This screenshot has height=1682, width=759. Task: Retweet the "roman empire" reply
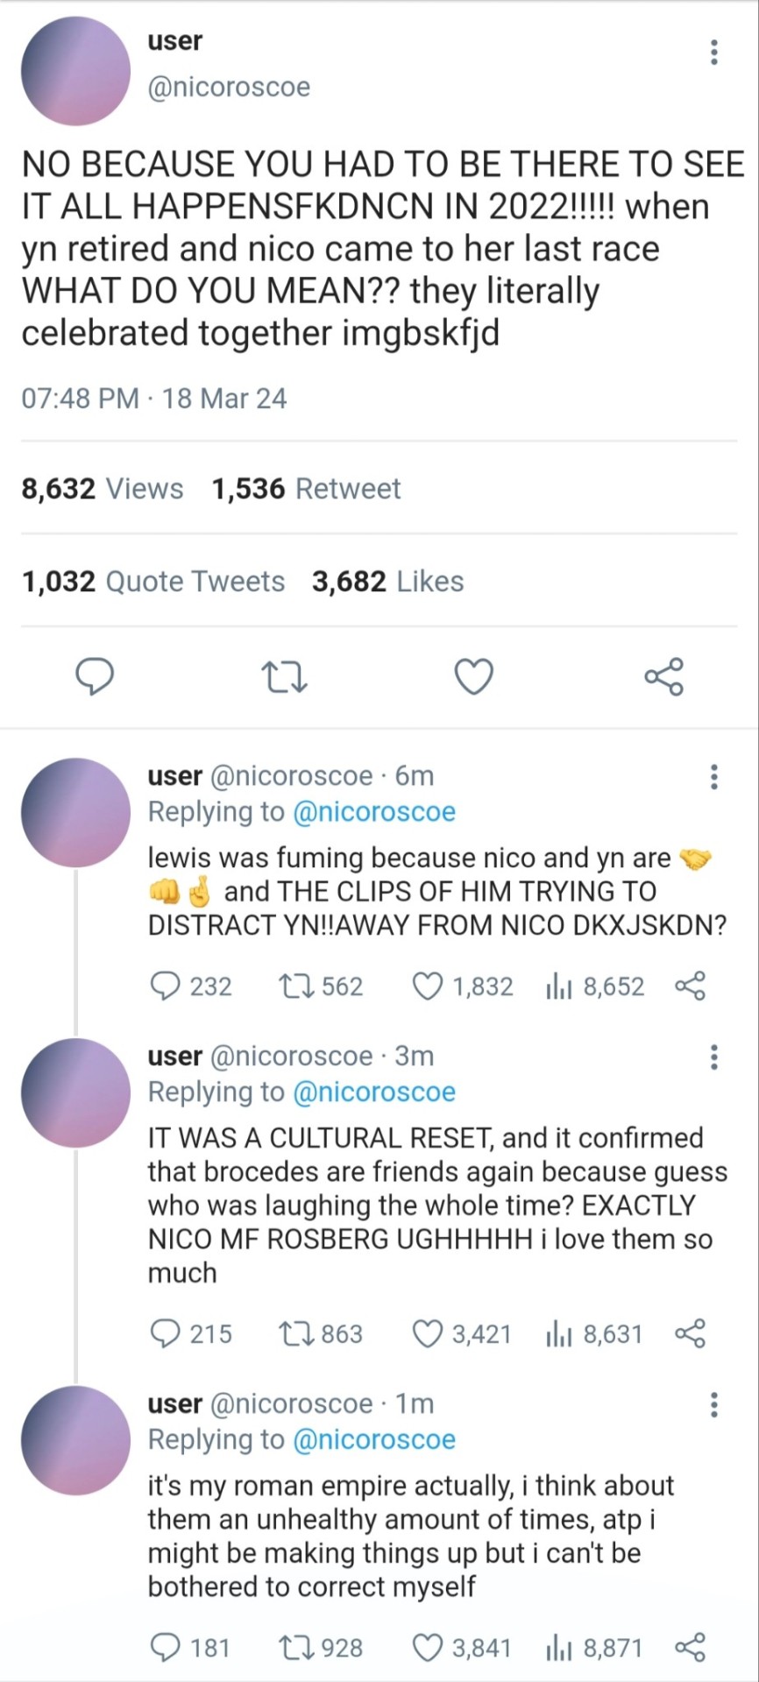click(x=293, y=1648)
